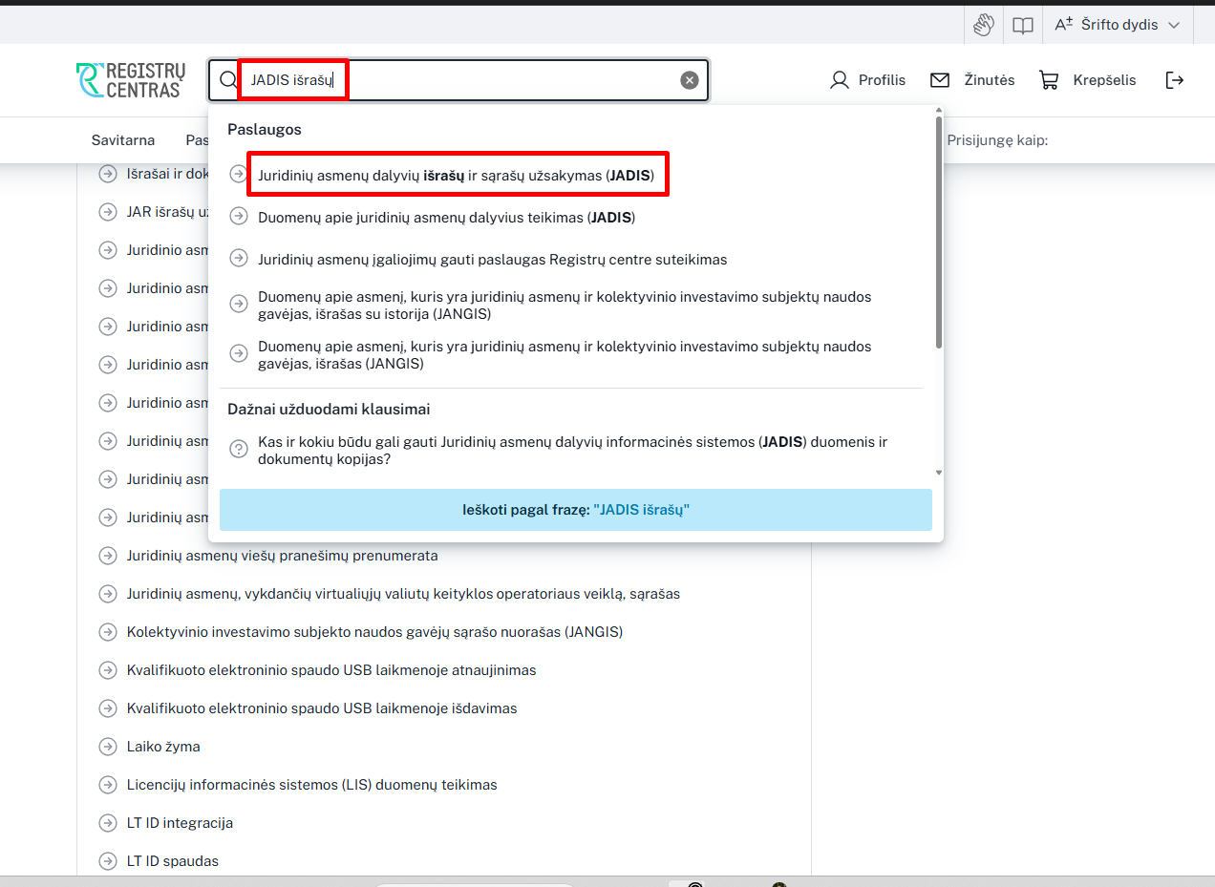1215x887 pixels.
Task: Open Kvalifikuoto elektroninio spaudo USB laikmenoje išdavimas
Action: 322,708
